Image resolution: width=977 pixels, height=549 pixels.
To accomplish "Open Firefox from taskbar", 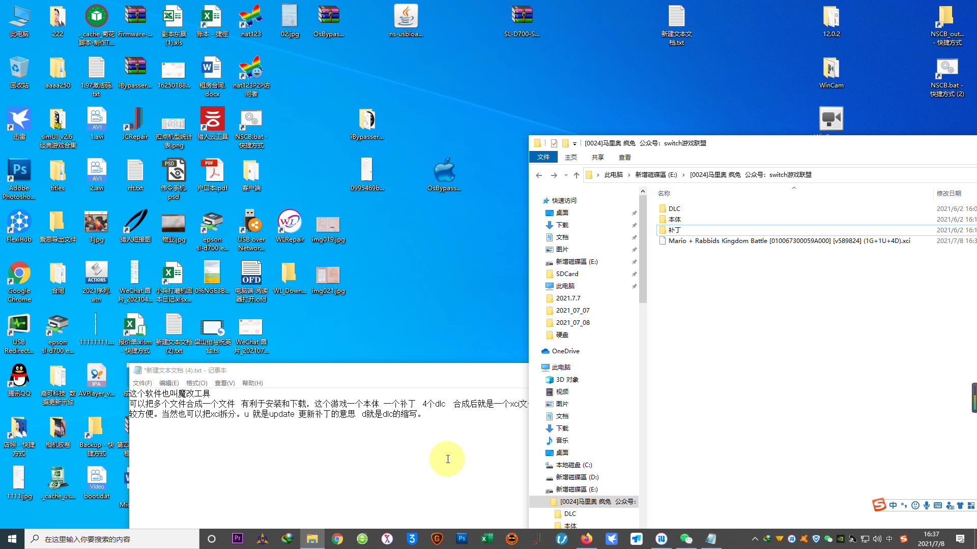I will pos(587,539).
